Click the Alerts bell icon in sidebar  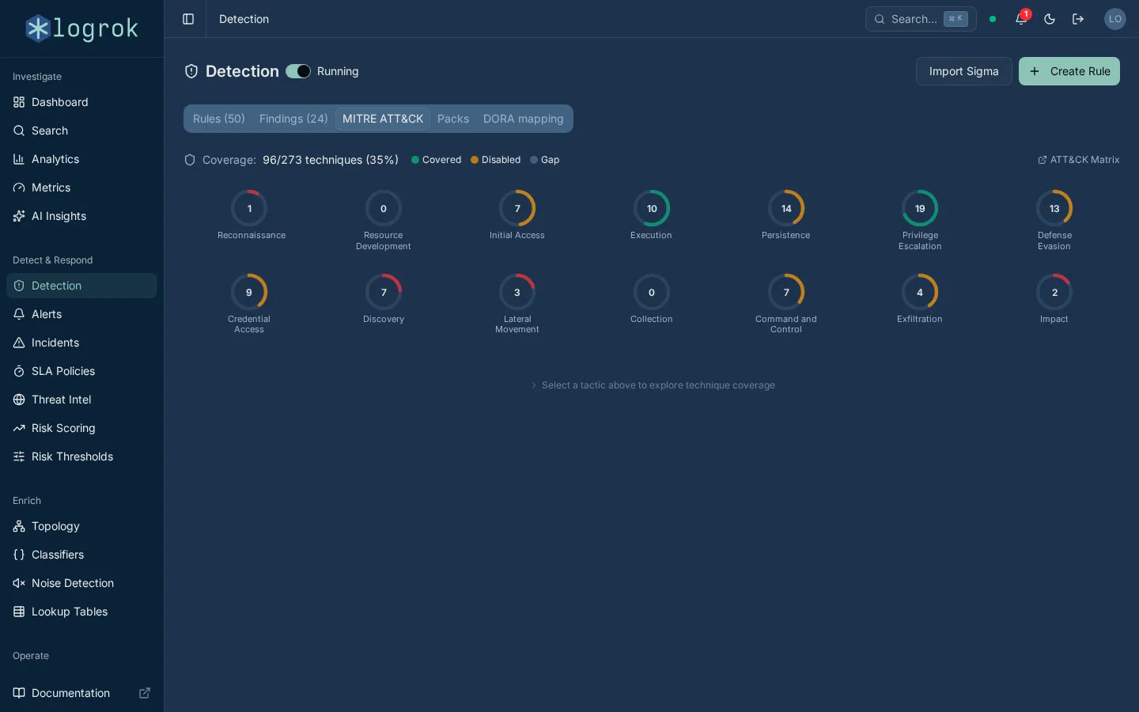click(19, 314)
